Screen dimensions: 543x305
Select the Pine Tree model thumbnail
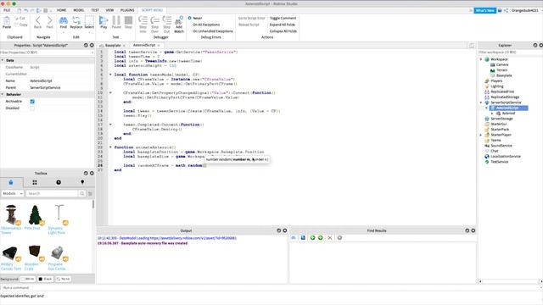[x=35, y=215]
